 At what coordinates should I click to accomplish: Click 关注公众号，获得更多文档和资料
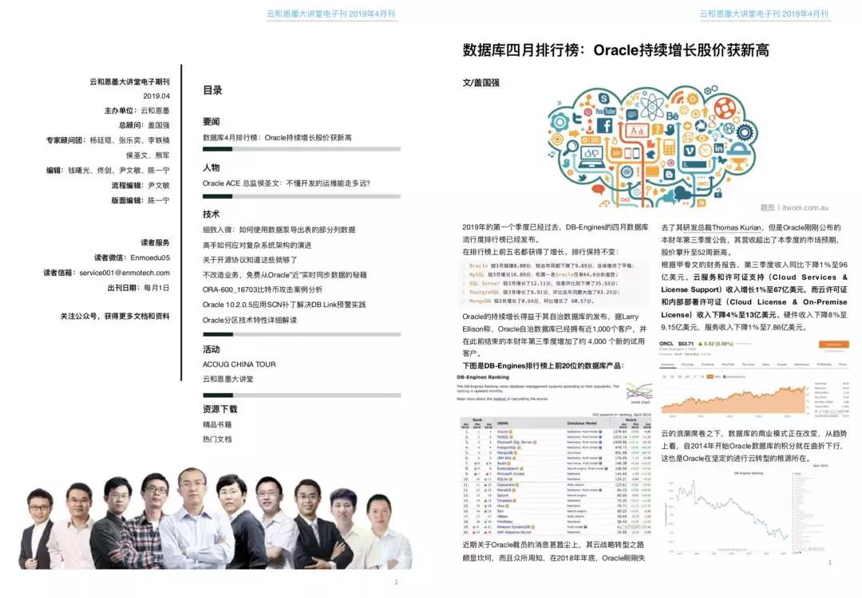pyautogui.click(x=115, y=317)
